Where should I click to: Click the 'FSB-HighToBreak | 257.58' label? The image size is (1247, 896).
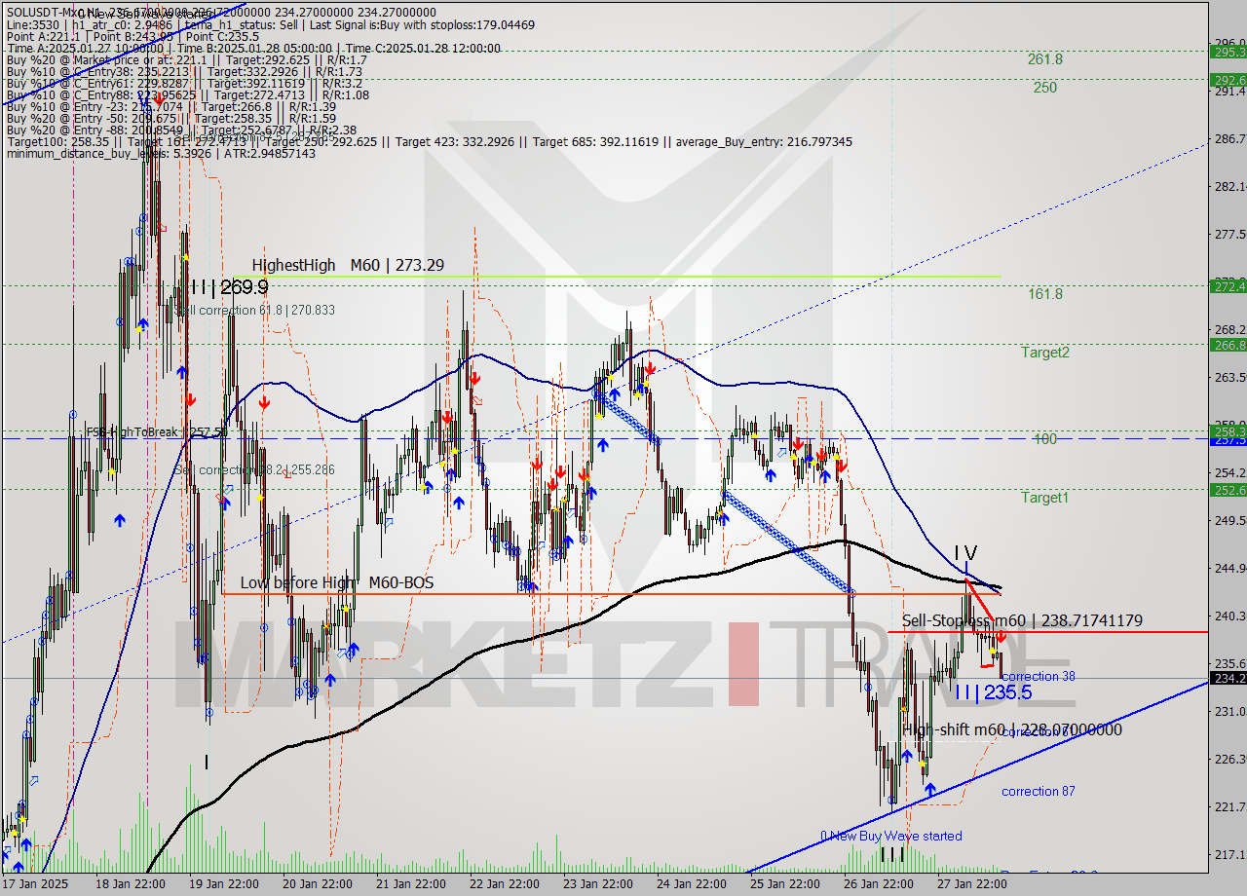[x=157, y=431]
